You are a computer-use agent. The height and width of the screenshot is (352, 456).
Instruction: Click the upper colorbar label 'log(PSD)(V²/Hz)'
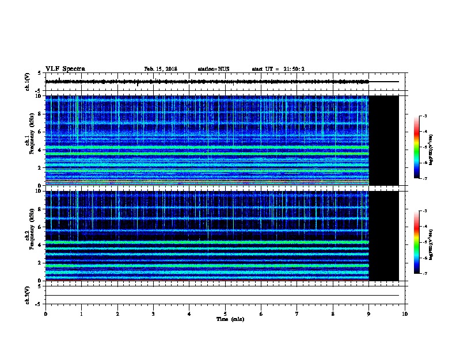(431, 150)
